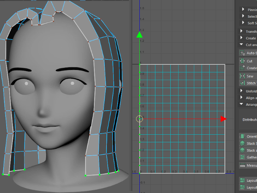Expand the Select section
The height and width of the screenshot is (193, 257).
[243, 16]
